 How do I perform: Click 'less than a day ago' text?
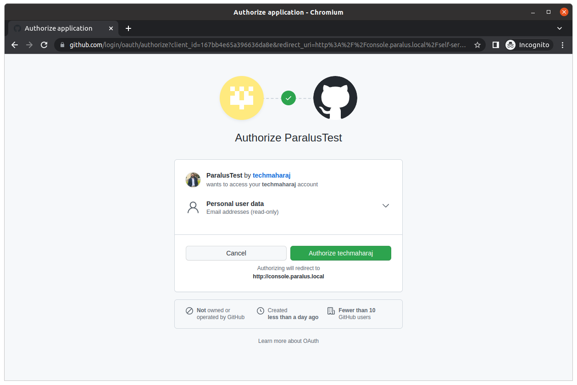coord(293,317)
